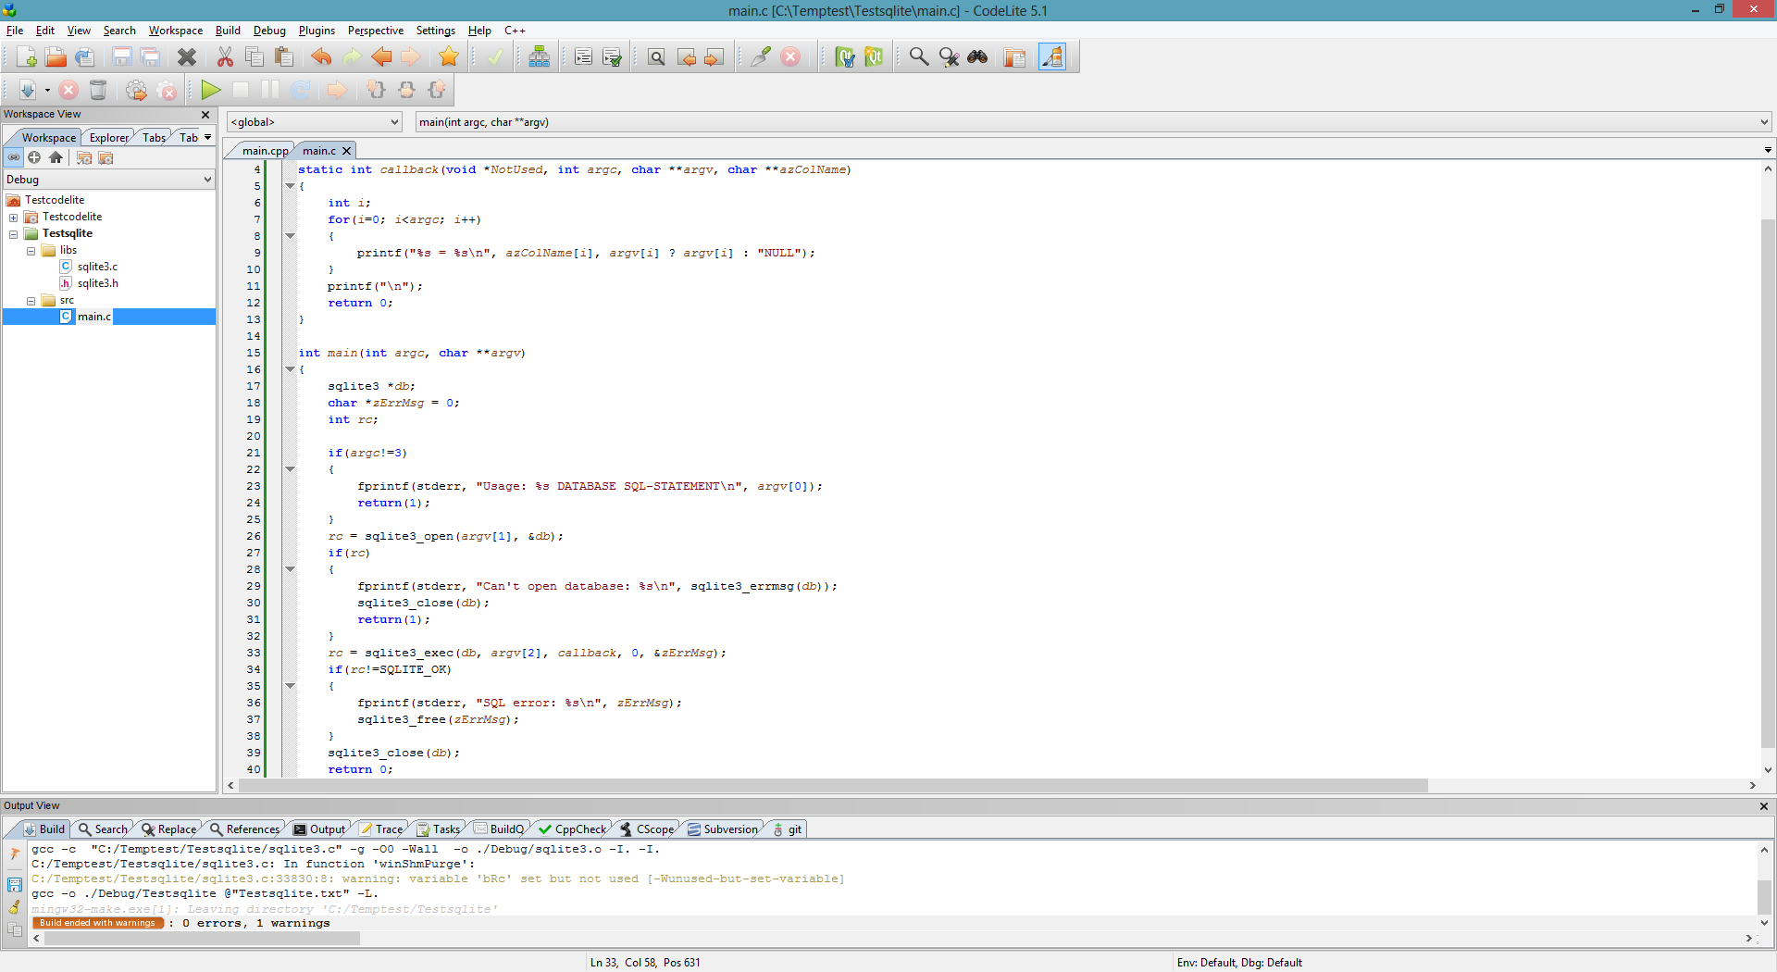The width and height of the screenshot is (1777, 972).
Task: Click the magnifier Find icon in toolbar
Action: click(x=918, y=57)
